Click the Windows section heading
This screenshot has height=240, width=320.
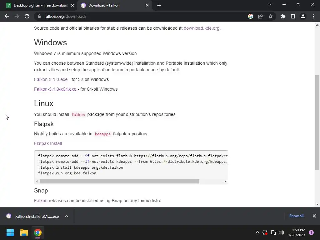pos(50,42)
